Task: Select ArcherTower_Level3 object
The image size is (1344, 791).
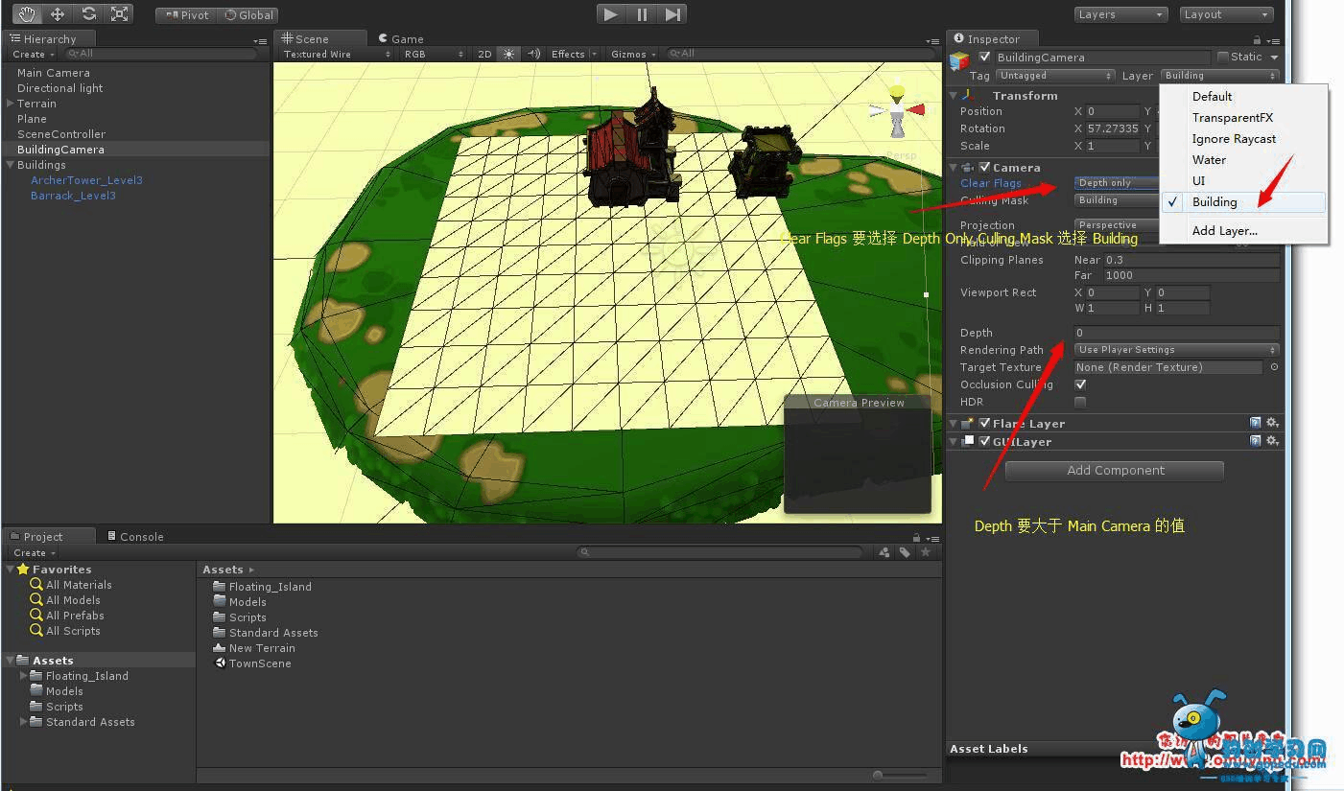Action: 86,180
